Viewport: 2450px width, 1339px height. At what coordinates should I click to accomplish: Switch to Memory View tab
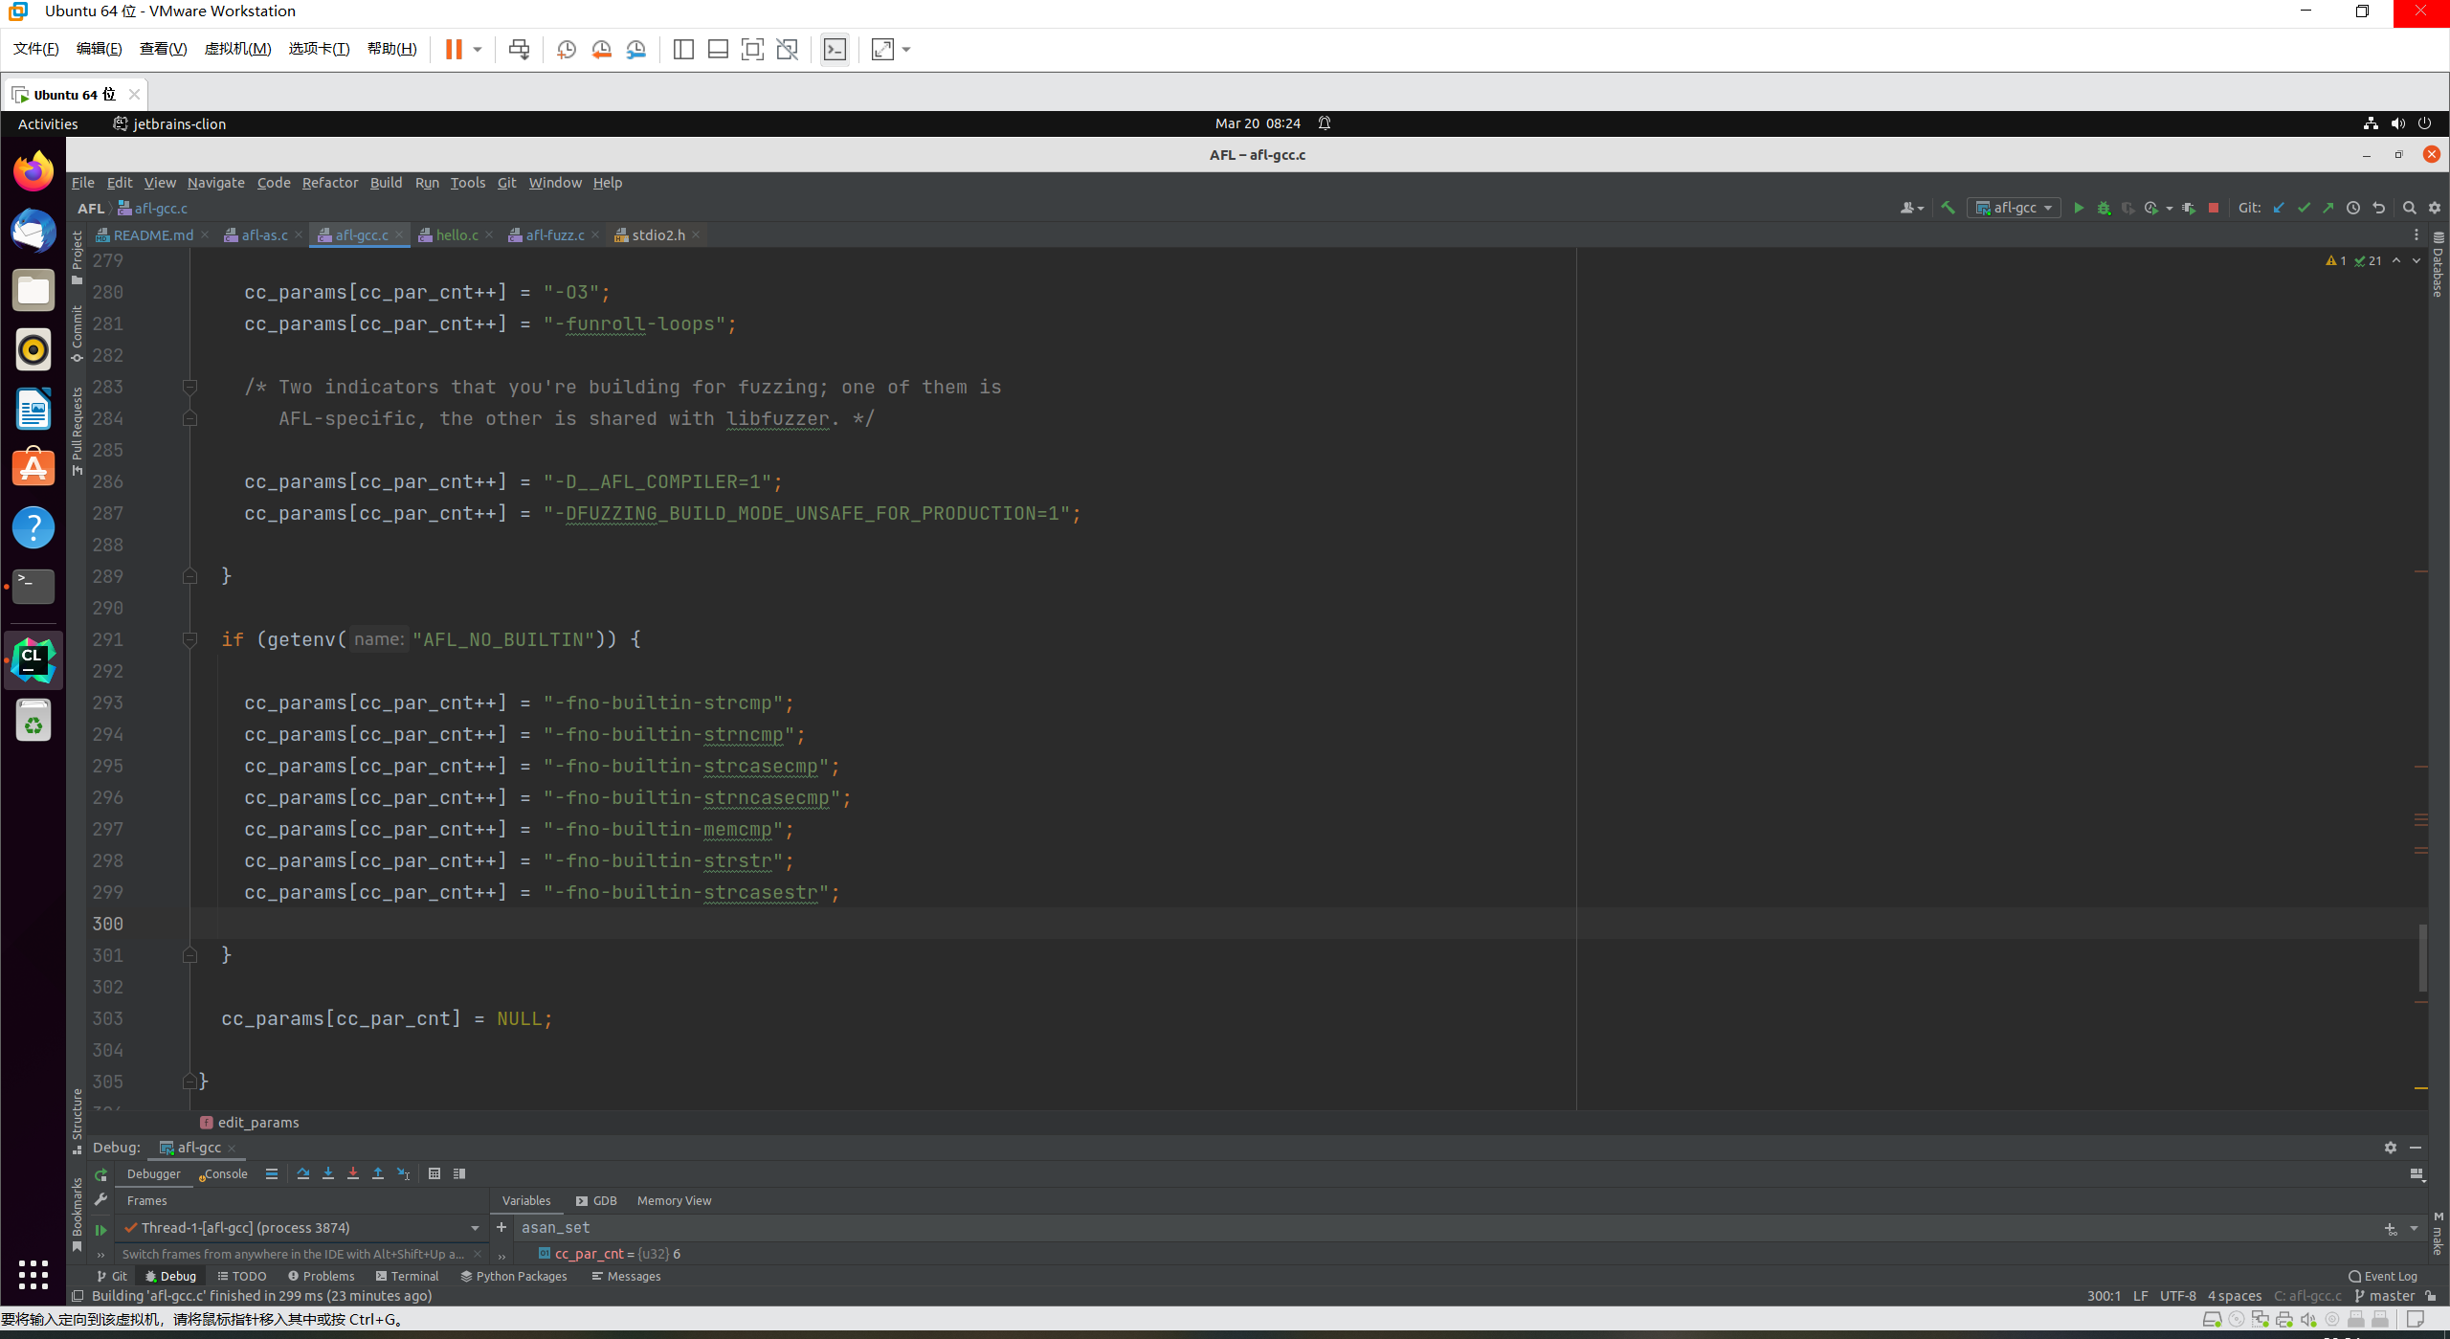coord(674,1200)
